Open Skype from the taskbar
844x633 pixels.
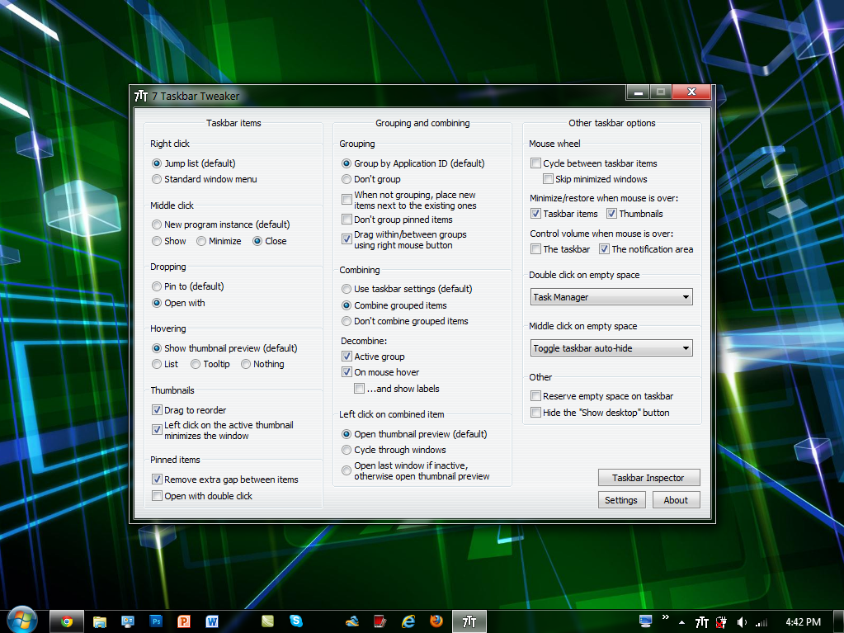(295, 621)
